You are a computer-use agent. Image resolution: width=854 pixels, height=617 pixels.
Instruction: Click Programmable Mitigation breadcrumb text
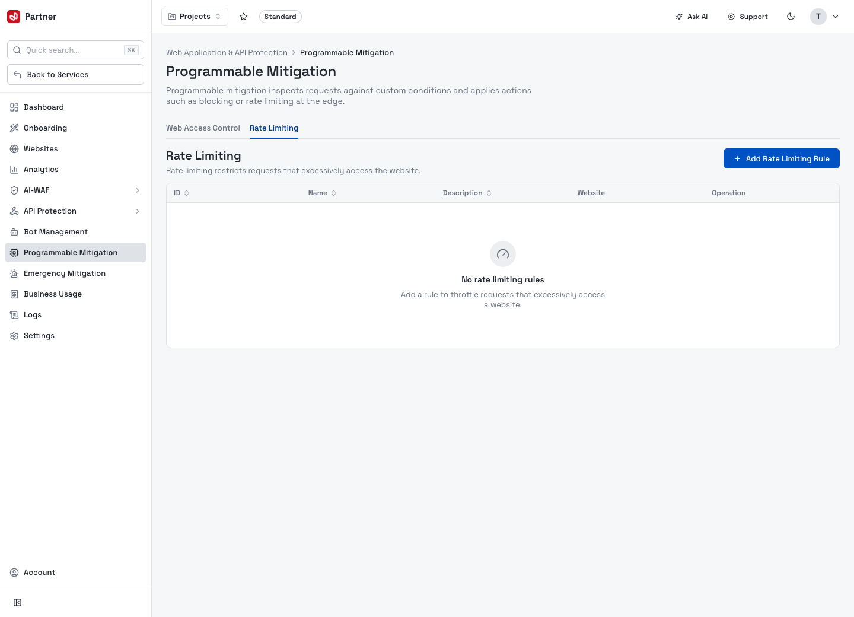coord(347,53)
